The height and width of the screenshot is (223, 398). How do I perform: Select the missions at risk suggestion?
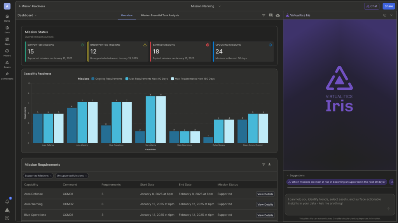click(337, 182)
